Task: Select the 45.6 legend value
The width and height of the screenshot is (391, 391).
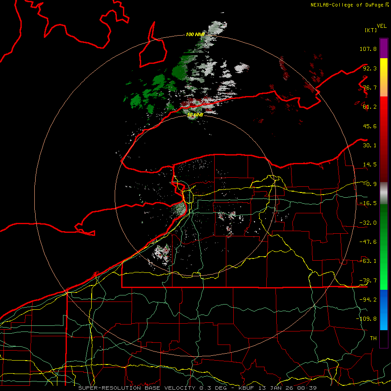Action: [370, 126]
